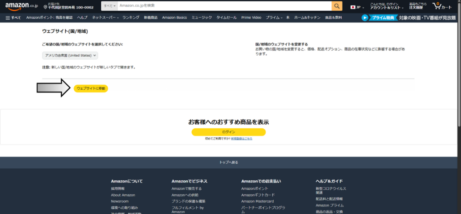Open footer link 環境への取り組み

[124, 208]
